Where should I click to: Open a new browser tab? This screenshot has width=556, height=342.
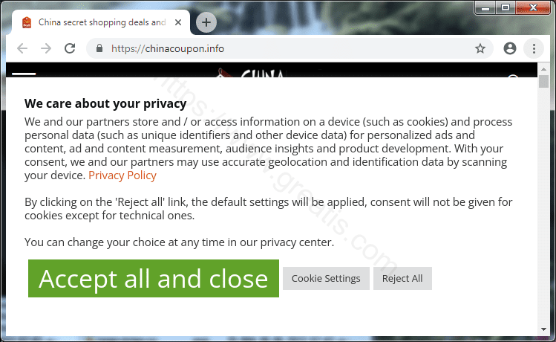click(x=206, y=23)
